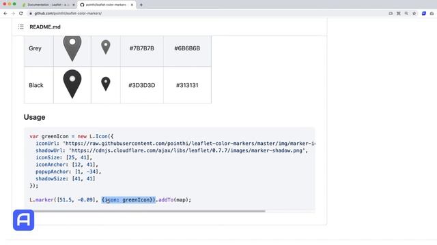The height and width of the screenshot is (245, 437).
Task: Click the small grey marker image
Action: click(106, 47)
